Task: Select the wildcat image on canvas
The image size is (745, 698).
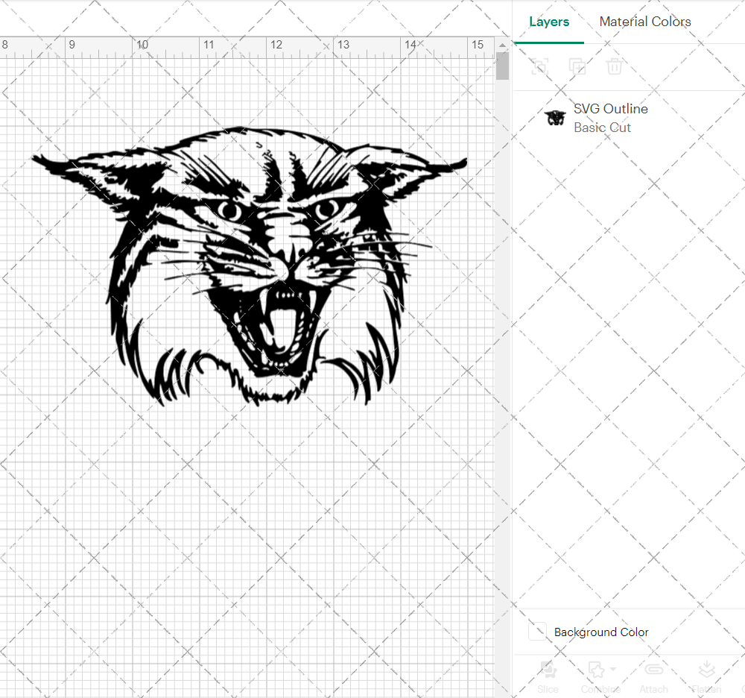Action: 249,266
